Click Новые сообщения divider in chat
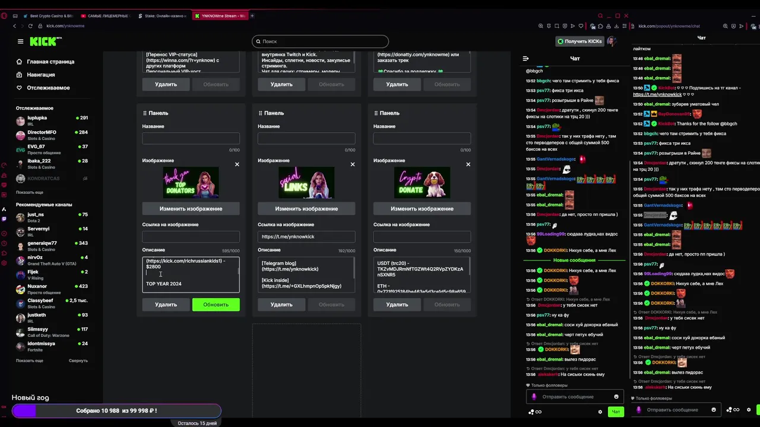Screen dimensions: 760x427 click(x=574, y=260)
